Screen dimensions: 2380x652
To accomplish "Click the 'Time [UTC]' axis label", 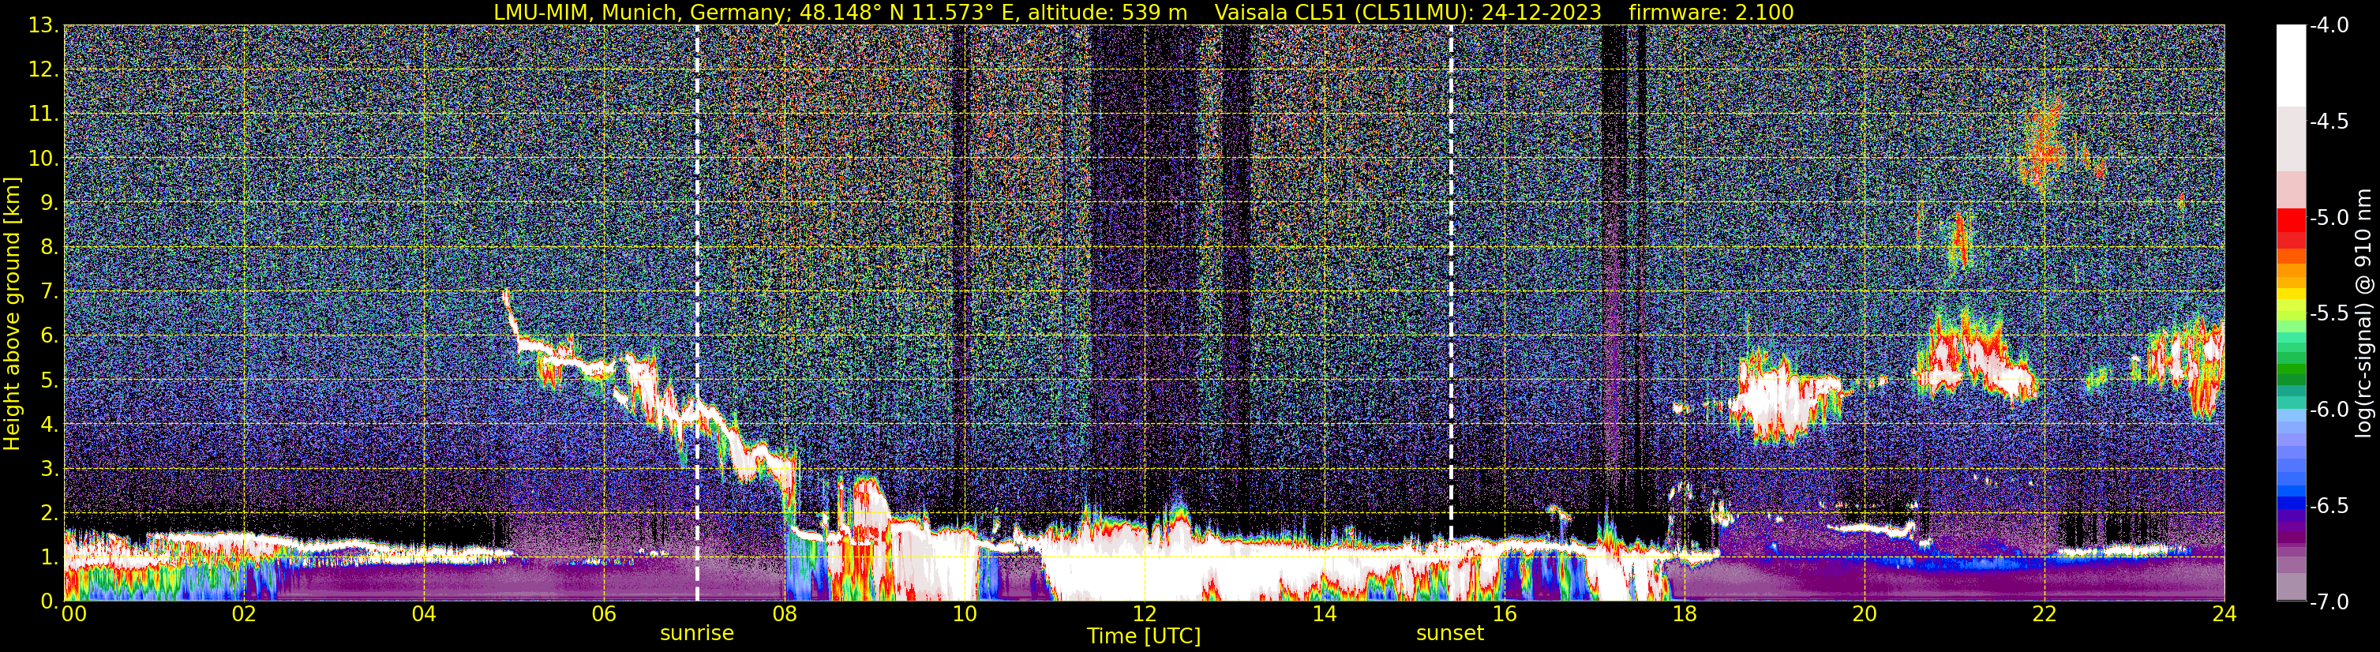I will click(1144, 636).
